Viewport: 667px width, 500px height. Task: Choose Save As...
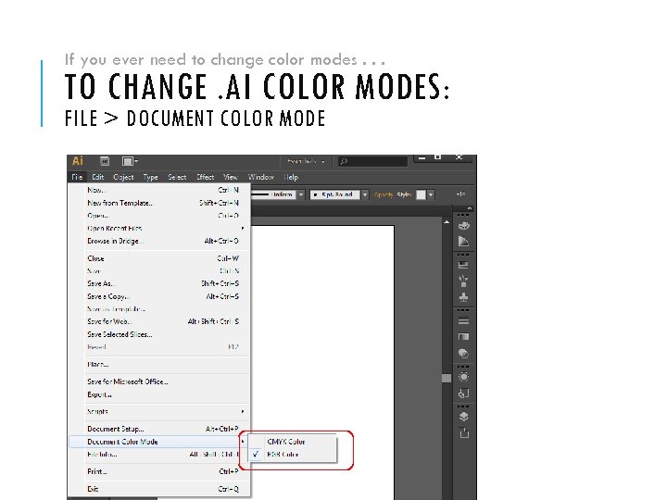tap(159, 283)
